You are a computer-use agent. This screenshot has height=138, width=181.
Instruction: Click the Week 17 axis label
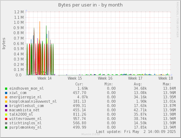point(135,79)
